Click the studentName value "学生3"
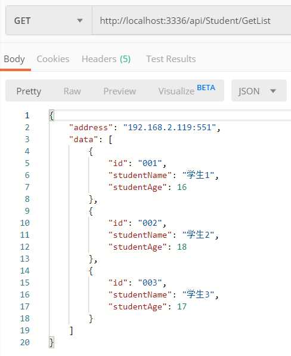Image resolution: width=291 pixels, height=356 pixels. click(x=198, y=294)
